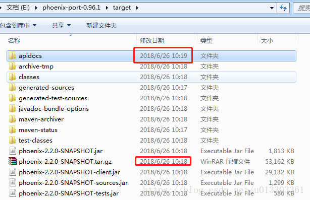Click the phoenix-2.2.0-SNAPSHOT-client.jar file icon
310x200 pixels.
(13, 172)
